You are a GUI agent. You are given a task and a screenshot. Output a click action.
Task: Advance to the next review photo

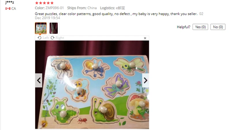(x=146, y=81)
